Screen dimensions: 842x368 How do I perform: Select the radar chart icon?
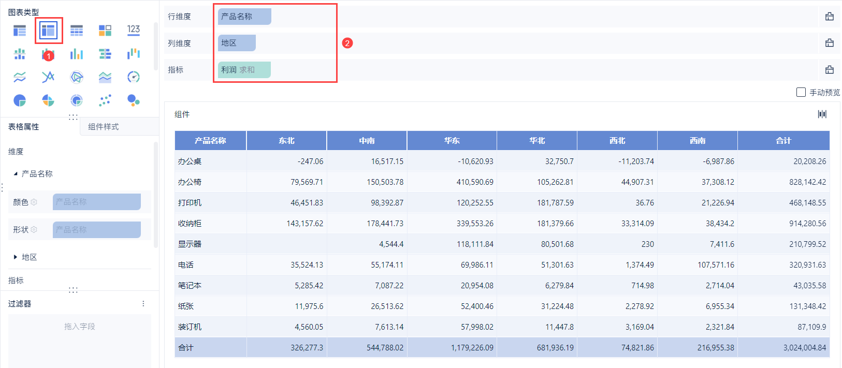[x=77, y=77]
